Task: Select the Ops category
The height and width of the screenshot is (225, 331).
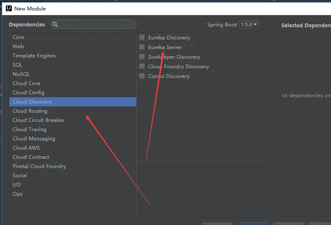Action: pos(73,194)
